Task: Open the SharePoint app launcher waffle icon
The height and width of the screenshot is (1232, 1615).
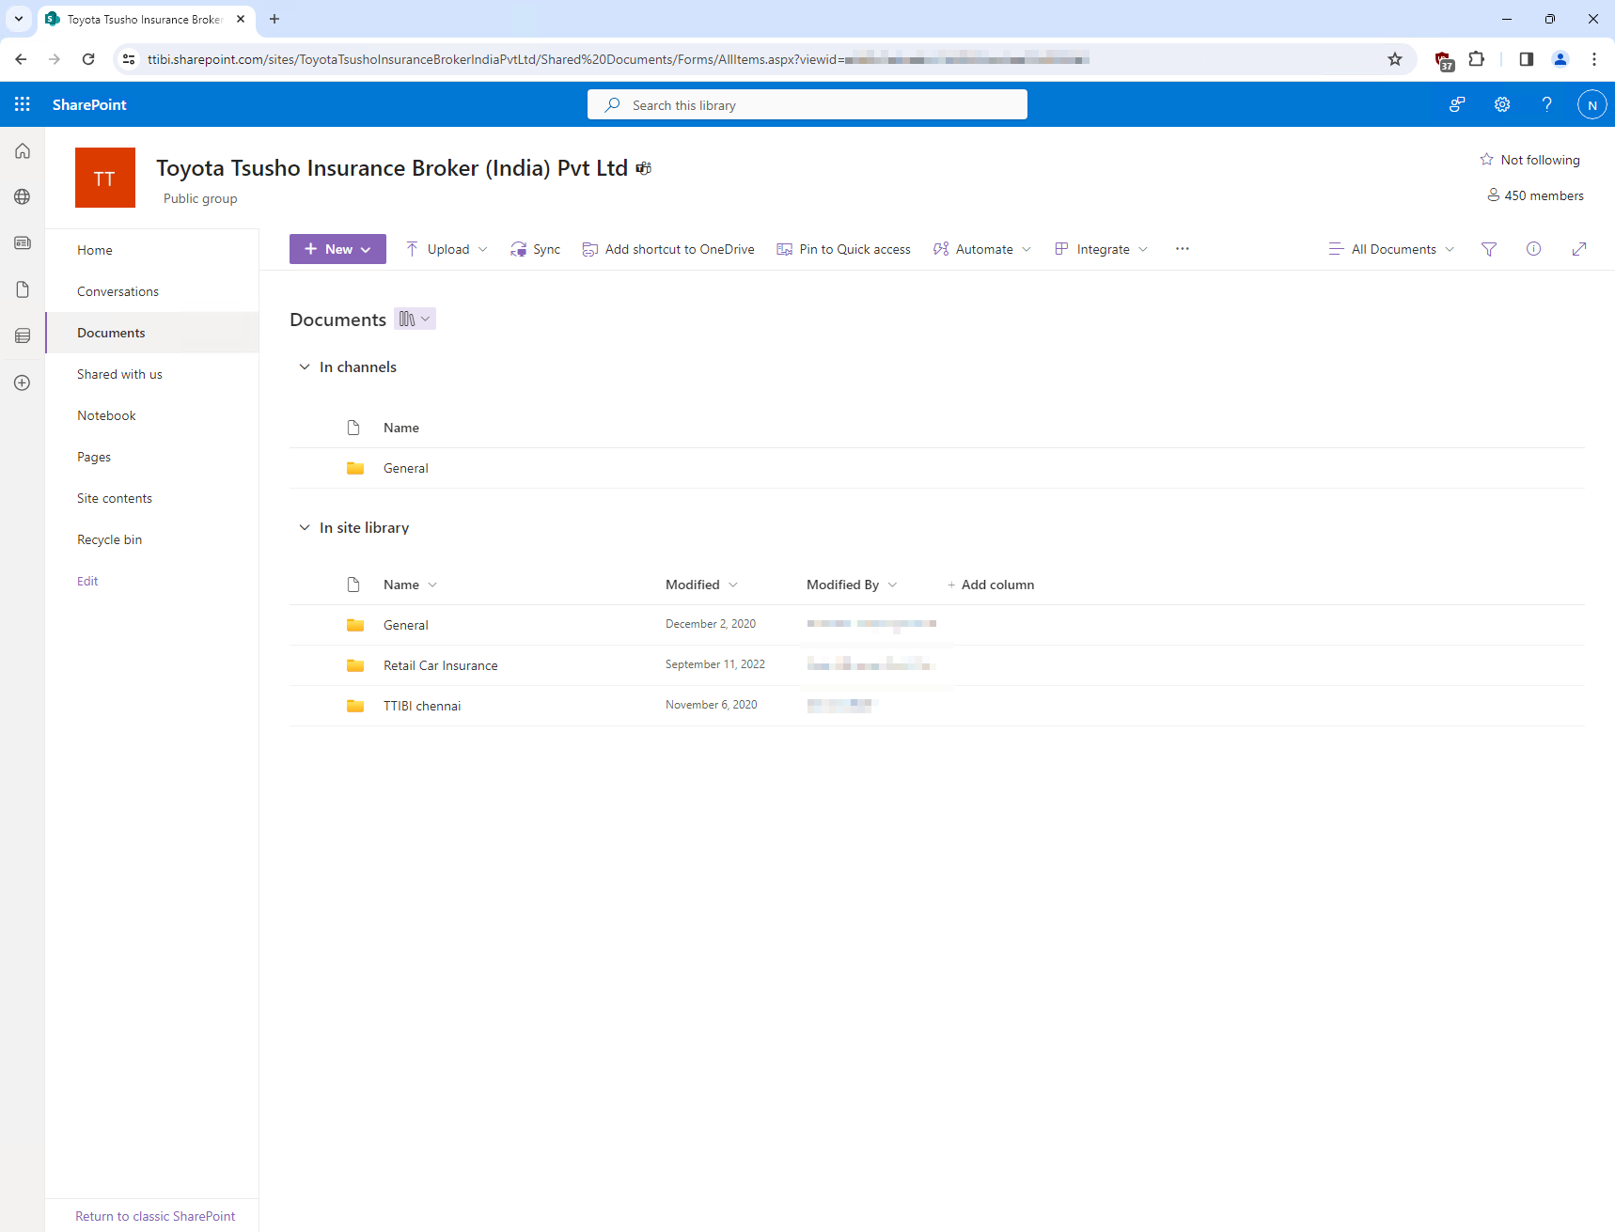Action: 23,104
